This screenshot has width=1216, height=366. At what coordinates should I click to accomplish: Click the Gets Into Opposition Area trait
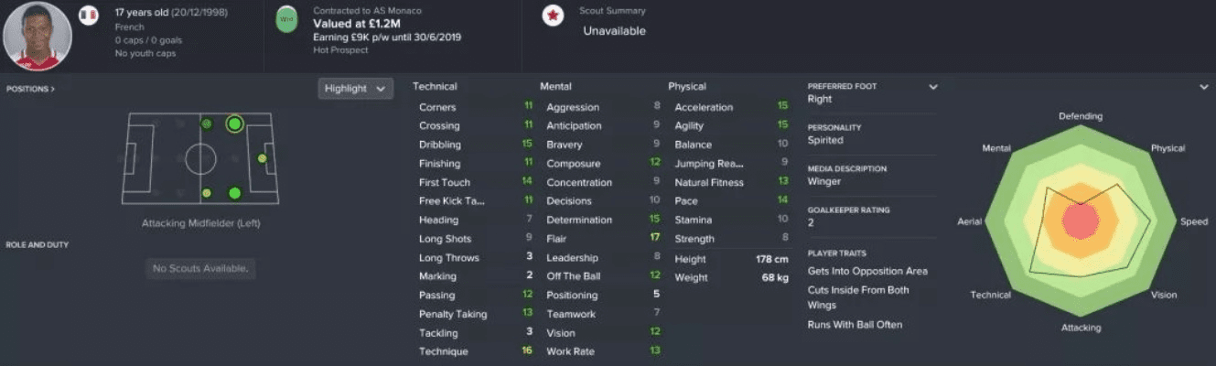[867, 271]
